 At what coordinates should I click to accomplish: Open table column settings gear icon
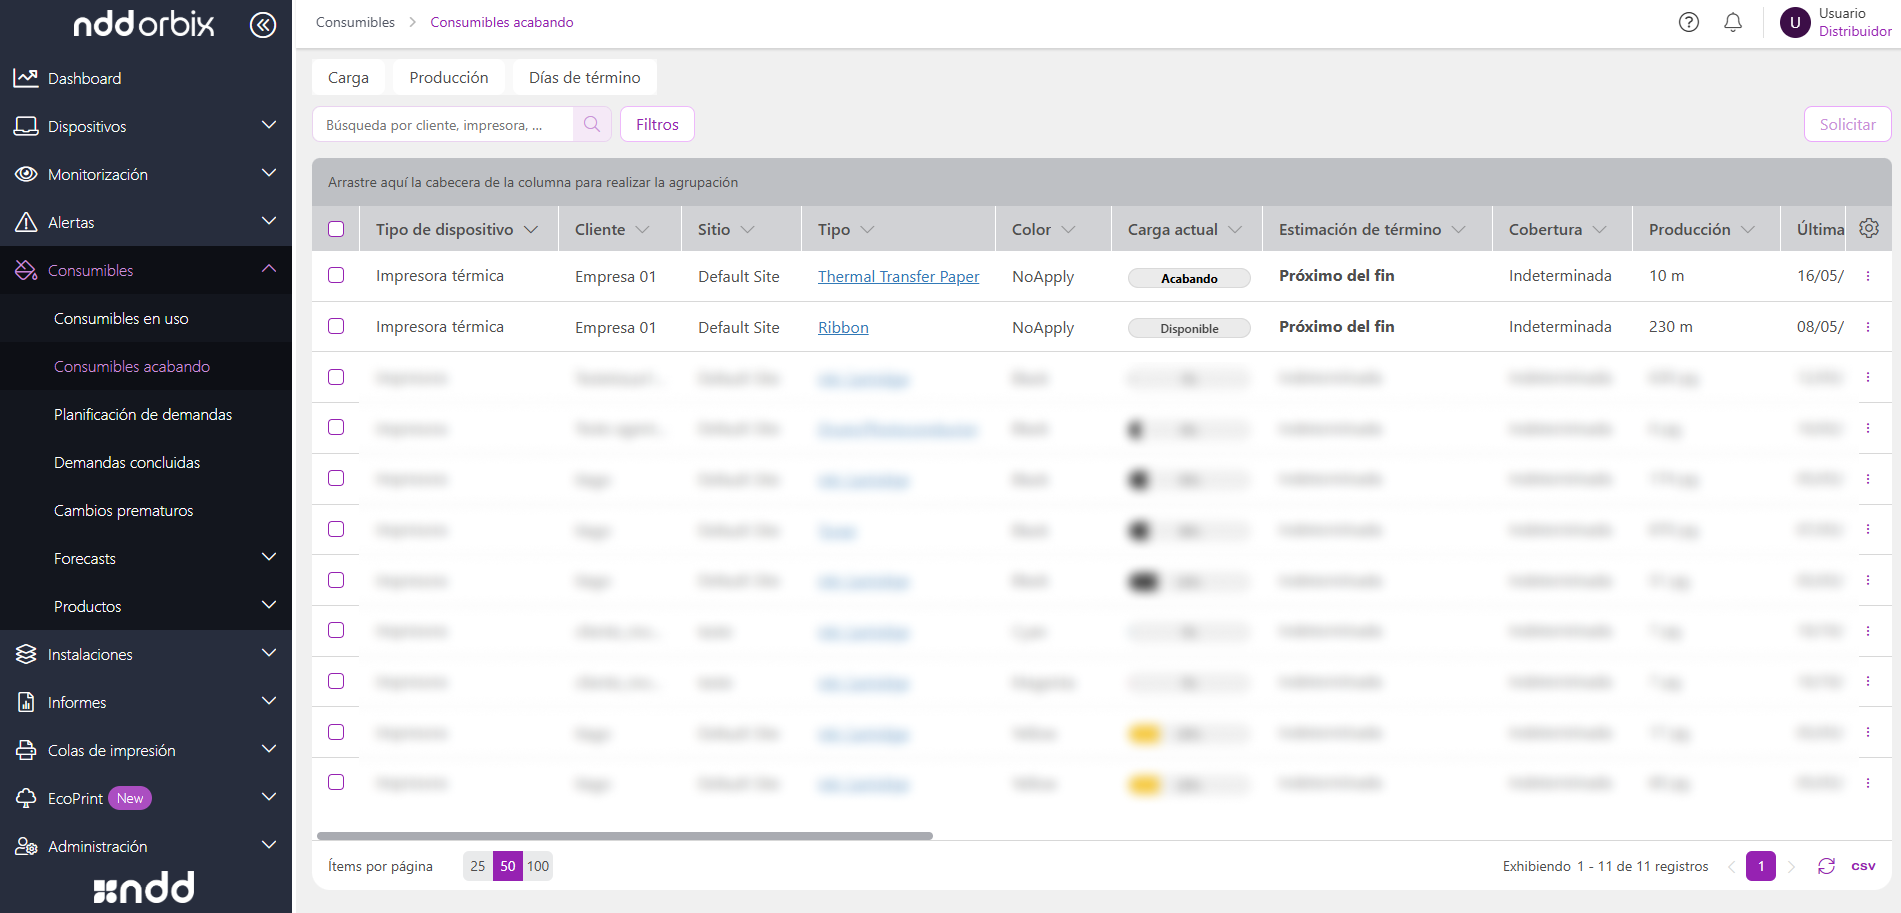pyautogui.click(x=1868, y=229)
